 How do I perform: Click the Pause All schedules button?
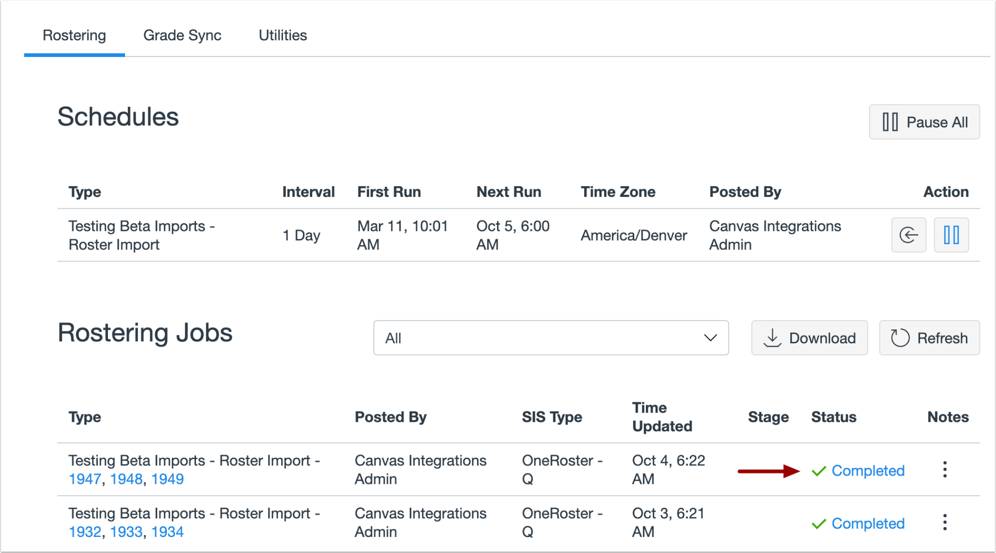pos(924,122)
